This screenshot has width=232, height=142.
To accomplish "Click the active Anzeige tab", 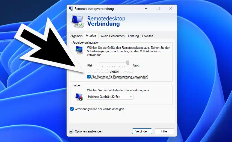I will point(91,36).
